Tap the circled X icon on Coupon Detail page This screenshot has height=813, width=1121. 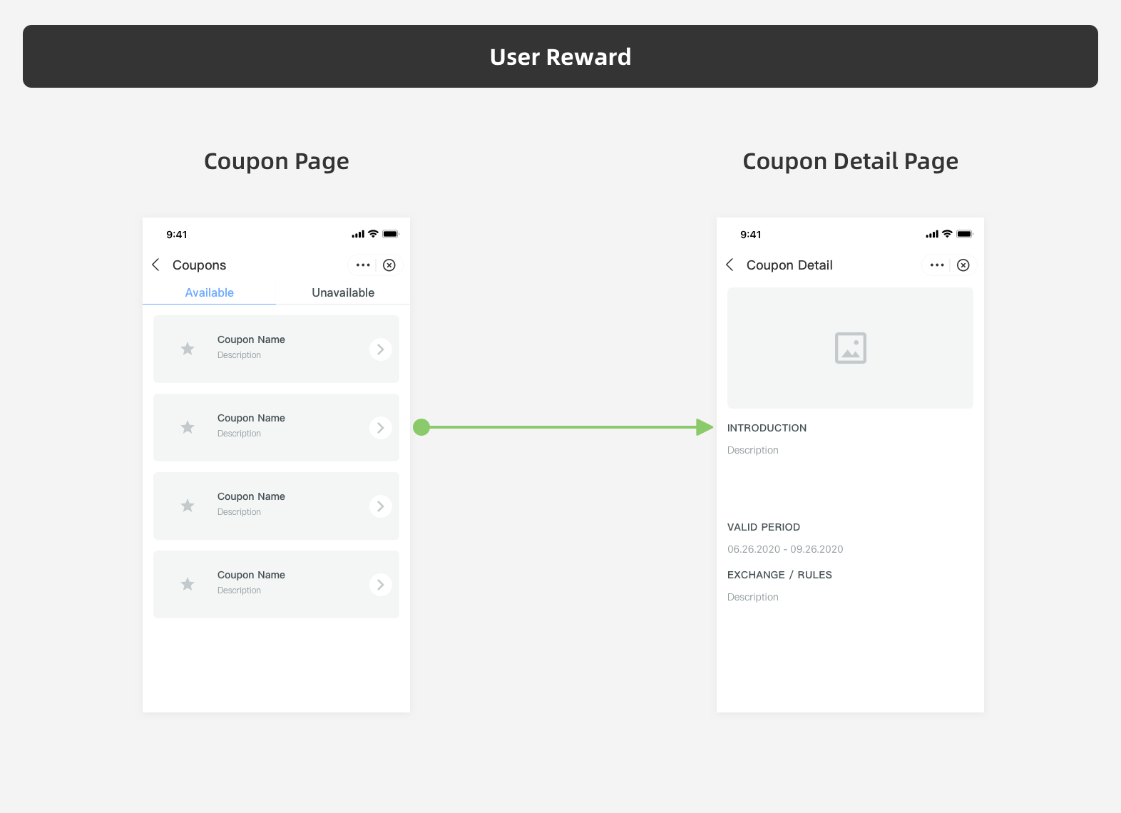click(963, 265)
